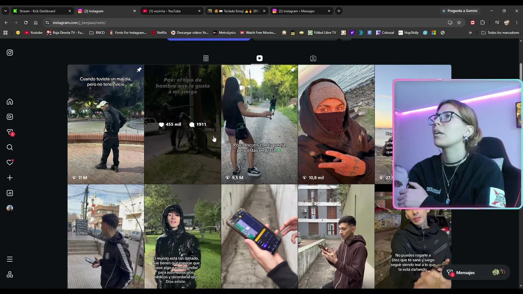Image resolution: width=523 pixels, height=294 pixels.
Task: Open the MetroLyrics bookmark
Action: pos(224,33)
